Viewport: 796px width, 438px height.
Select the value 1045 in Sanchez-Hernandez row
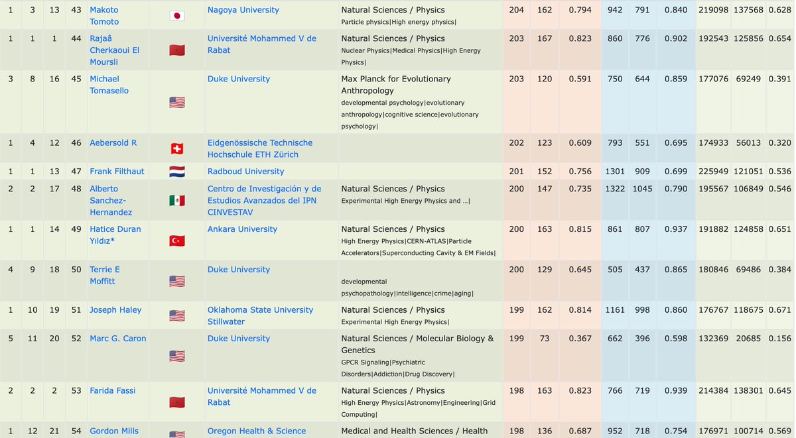(x=641, y=188)
